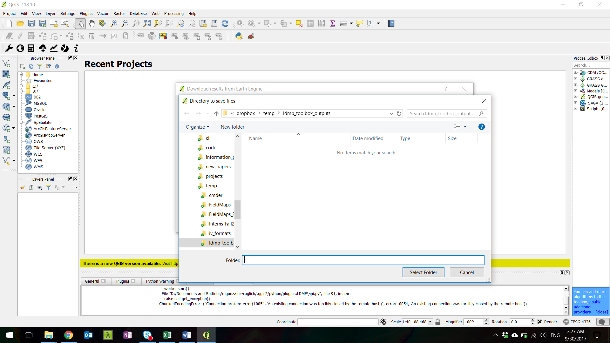This screenshot has height=343, width=610.
Task: Open the Processing menu
Action: 173,14
